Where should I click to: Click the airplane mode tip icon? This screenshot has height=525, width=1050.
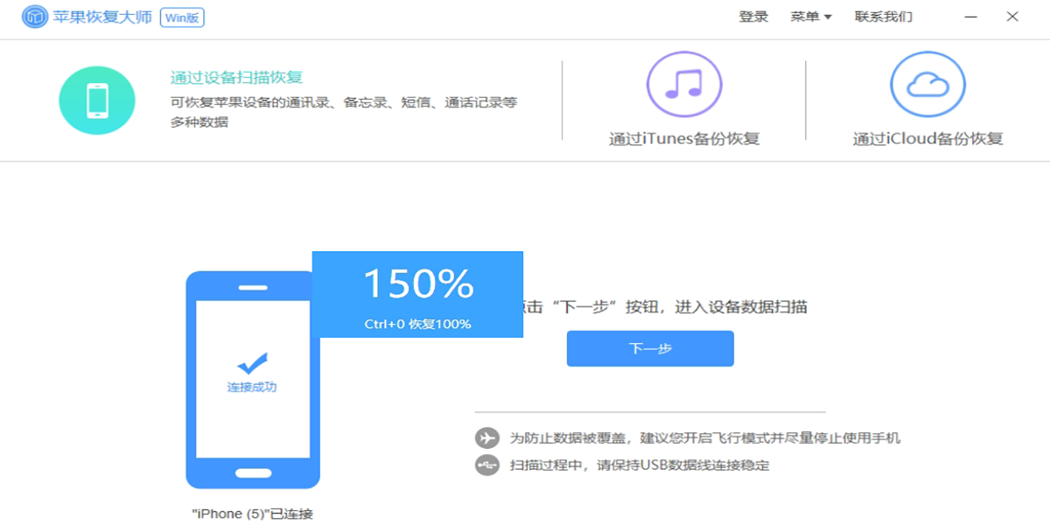tap(486, 438)
